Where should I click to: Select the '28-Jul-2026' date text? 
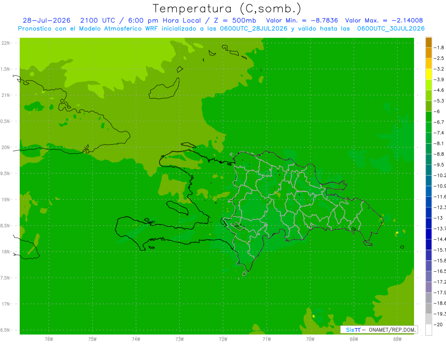[x=46, y=20]
